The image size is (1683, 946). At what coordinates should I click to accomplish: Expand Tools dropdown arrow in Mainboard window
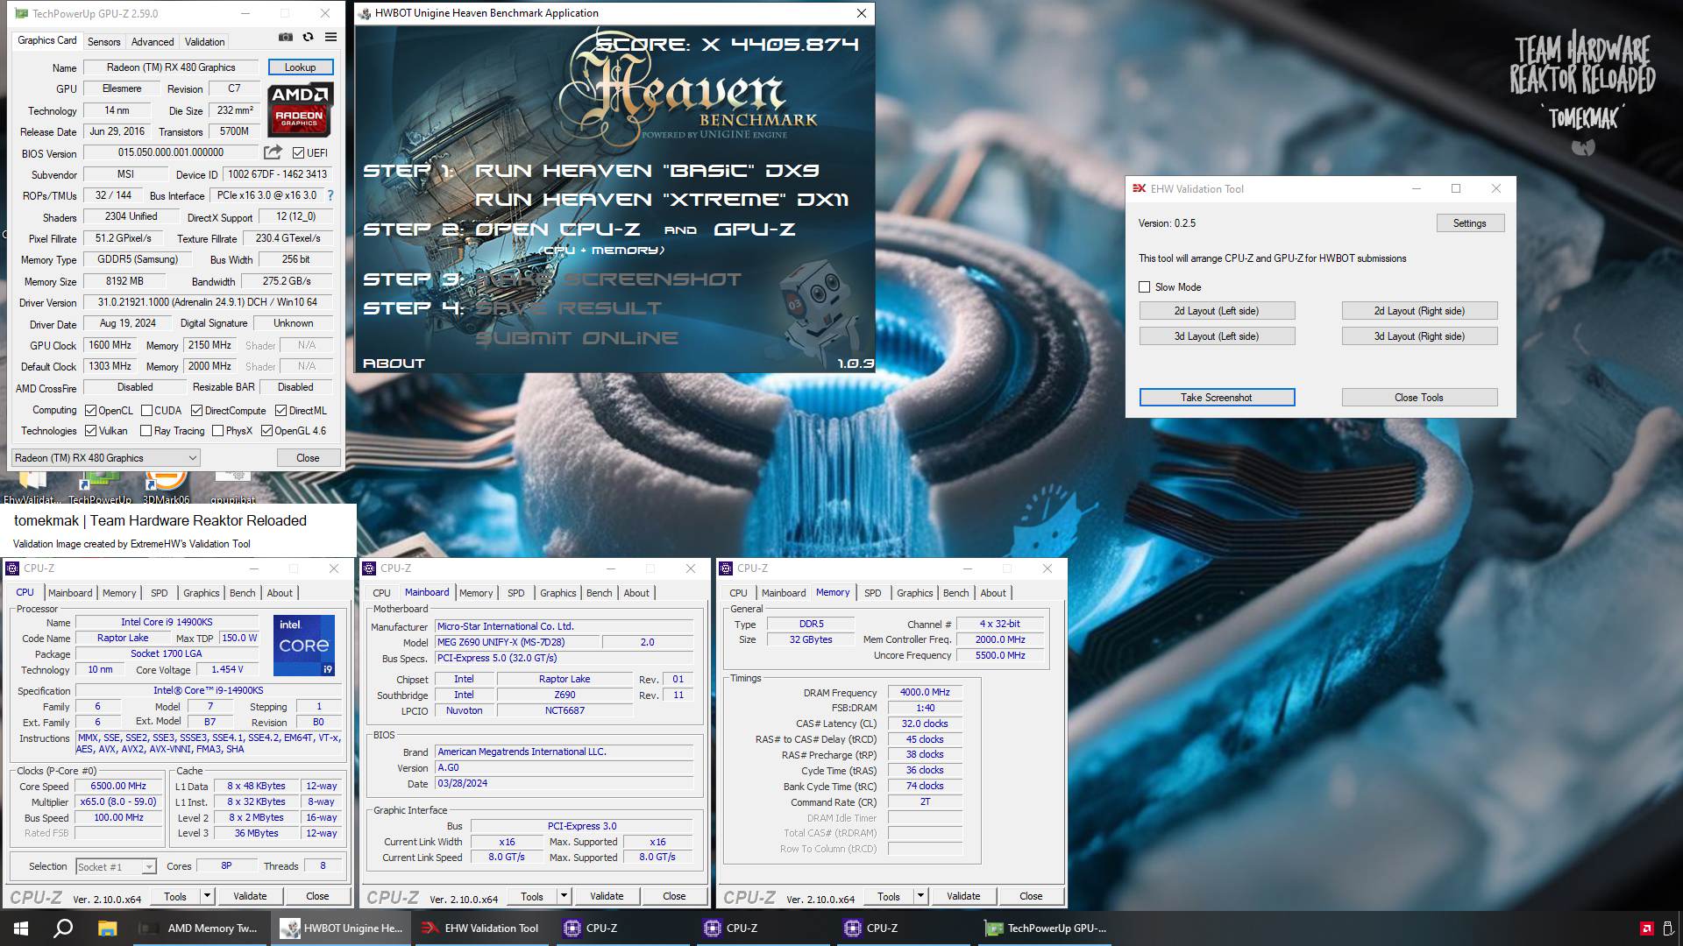tap(564, 896)
